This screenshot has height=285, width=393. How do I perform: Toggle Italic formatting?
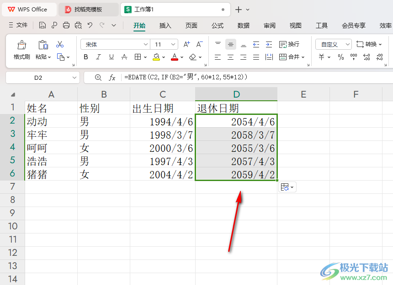click(99, 57)
